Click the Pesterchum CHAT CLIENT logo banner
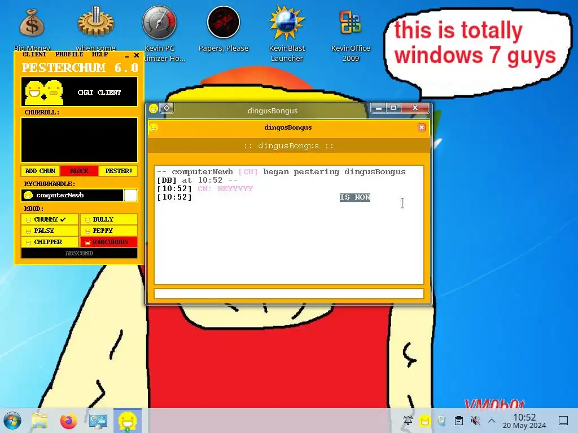 pos(79,92)
